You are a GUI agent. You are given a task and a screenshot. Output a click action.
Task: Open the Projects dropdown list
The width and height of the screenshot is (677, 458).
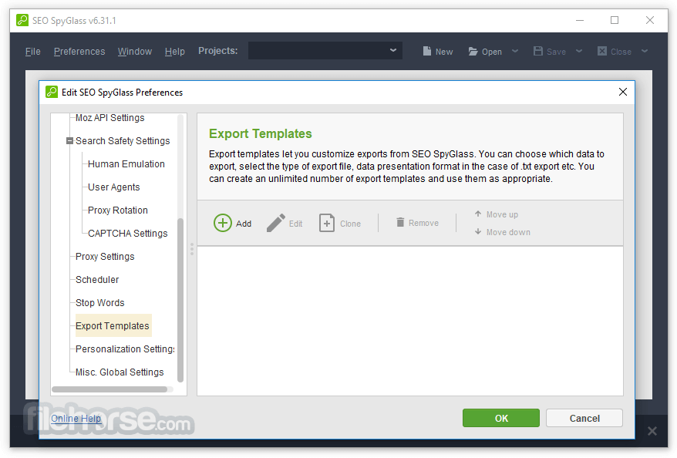point(325,51)
